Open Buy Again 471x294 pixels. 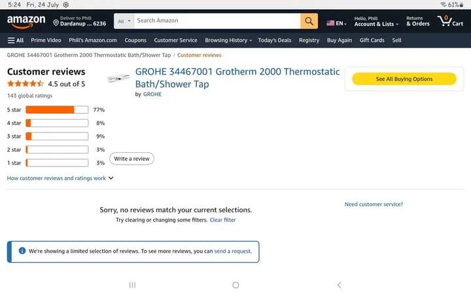click(340, 41)
